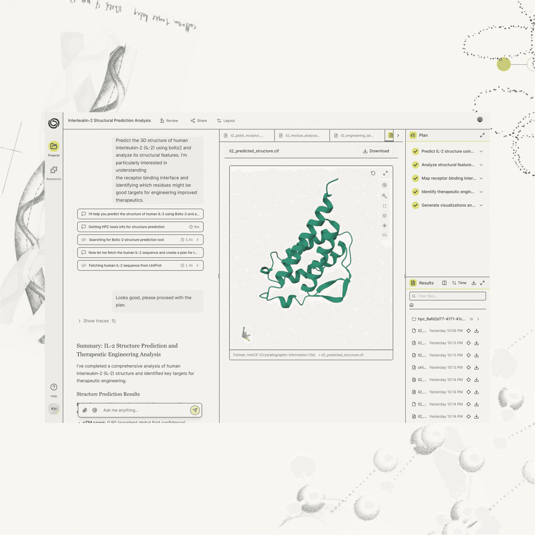Click the Plan panel list icon
This screenshot has height=535, width=535.
pyautogui.click(x=413, y=135)
